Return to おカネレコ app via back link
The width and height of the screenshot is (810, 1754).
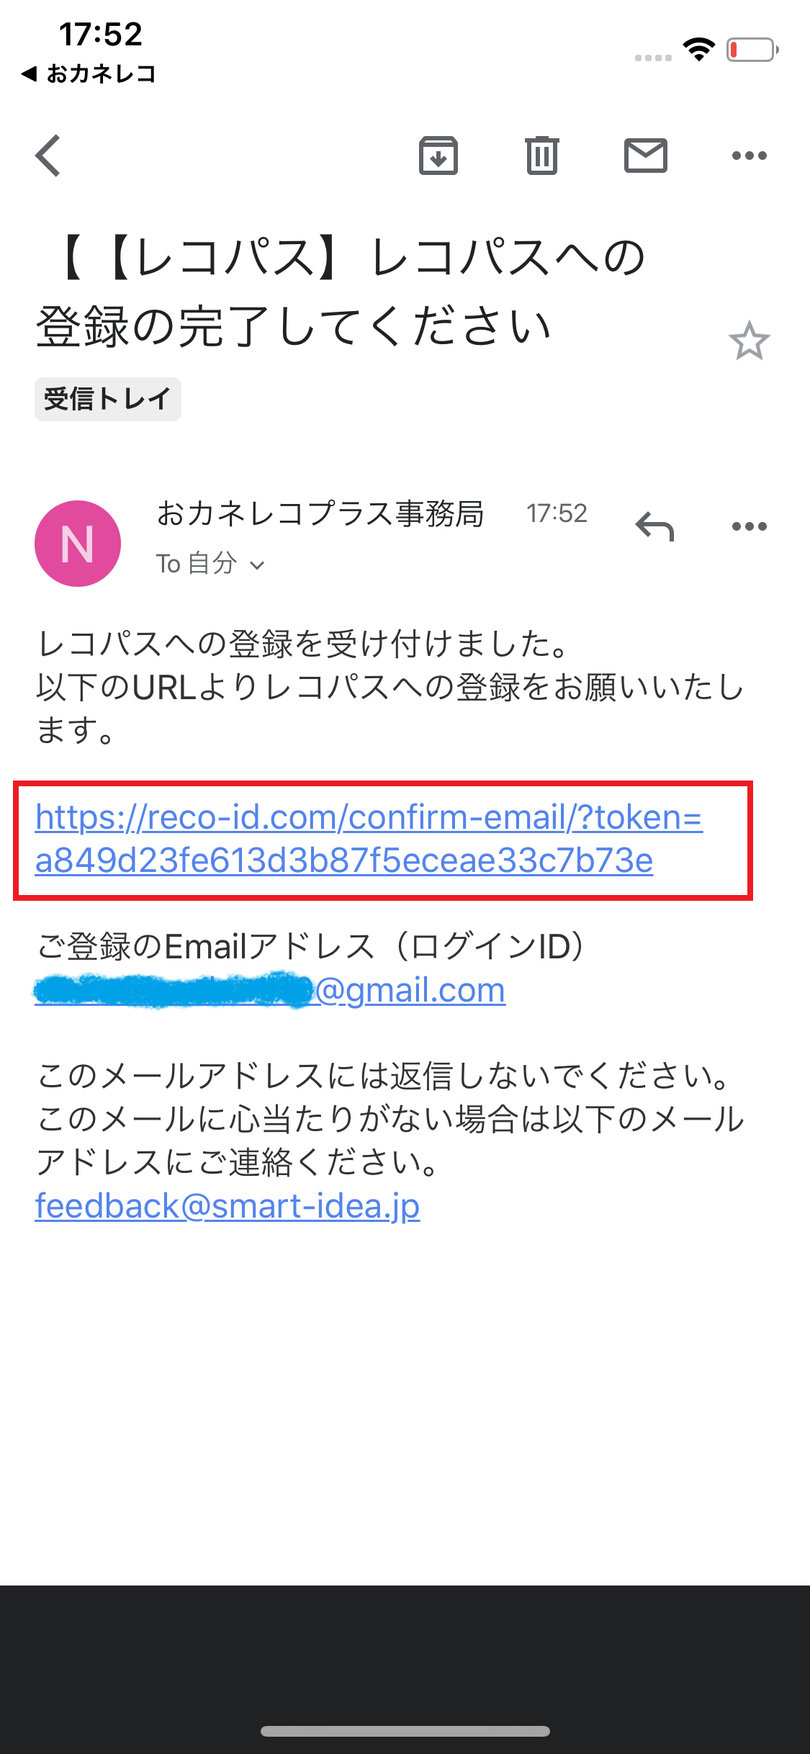(89, 73)
